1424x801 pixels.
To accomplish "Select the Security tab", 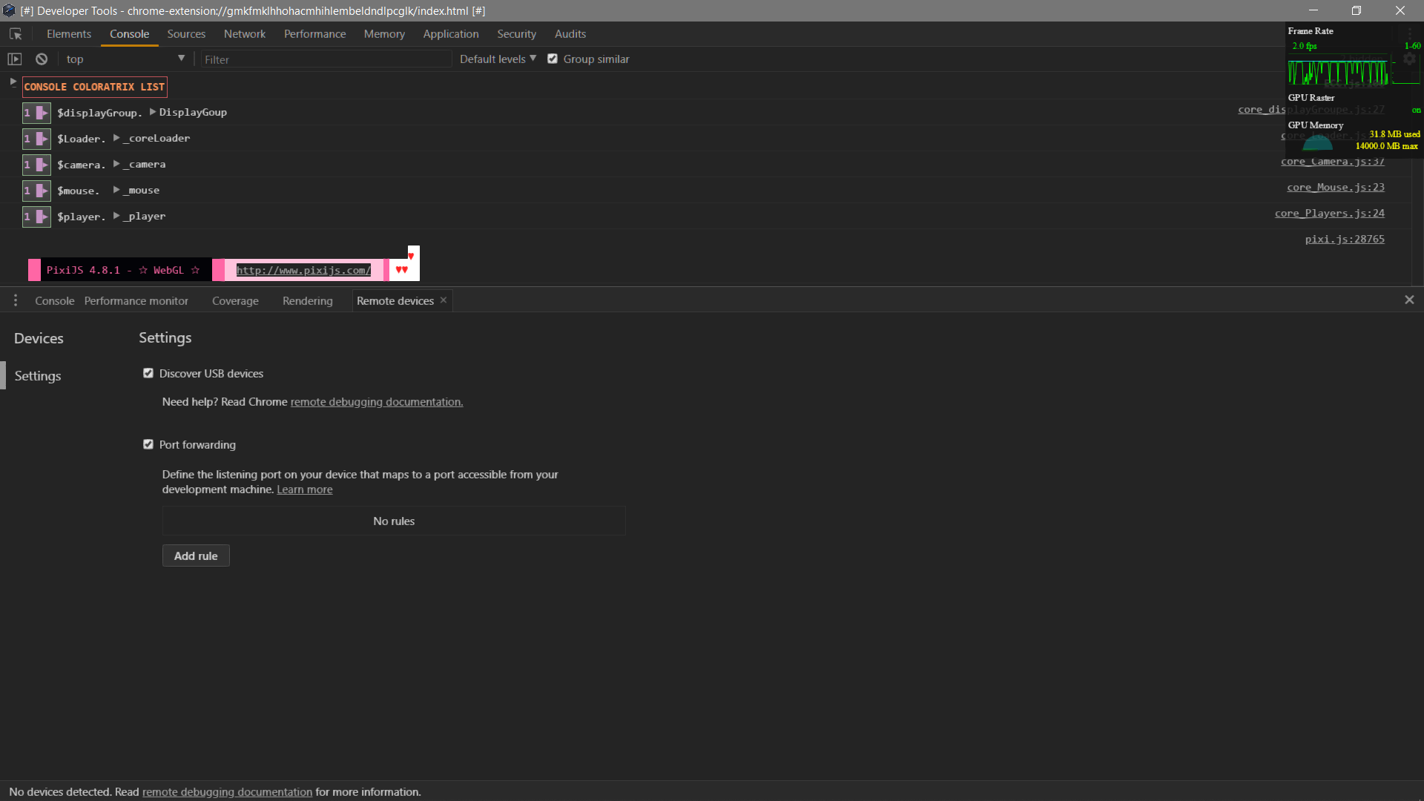I will click(516, 34).
